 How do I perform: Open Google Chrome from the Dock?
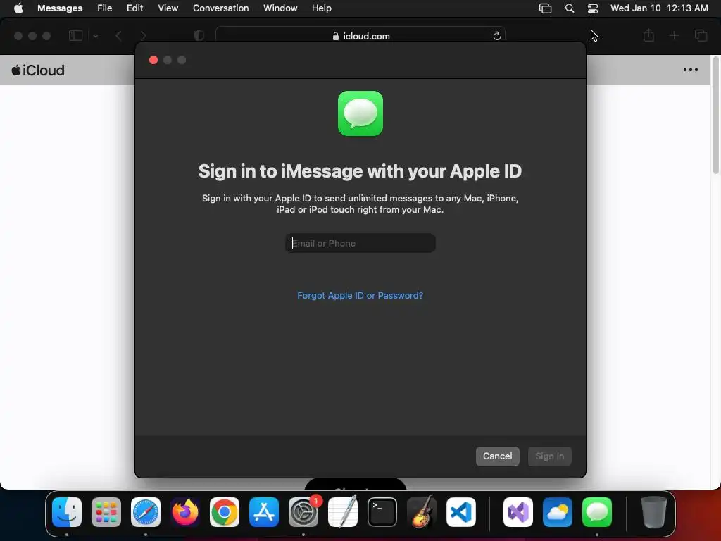(x=225, y=511)
